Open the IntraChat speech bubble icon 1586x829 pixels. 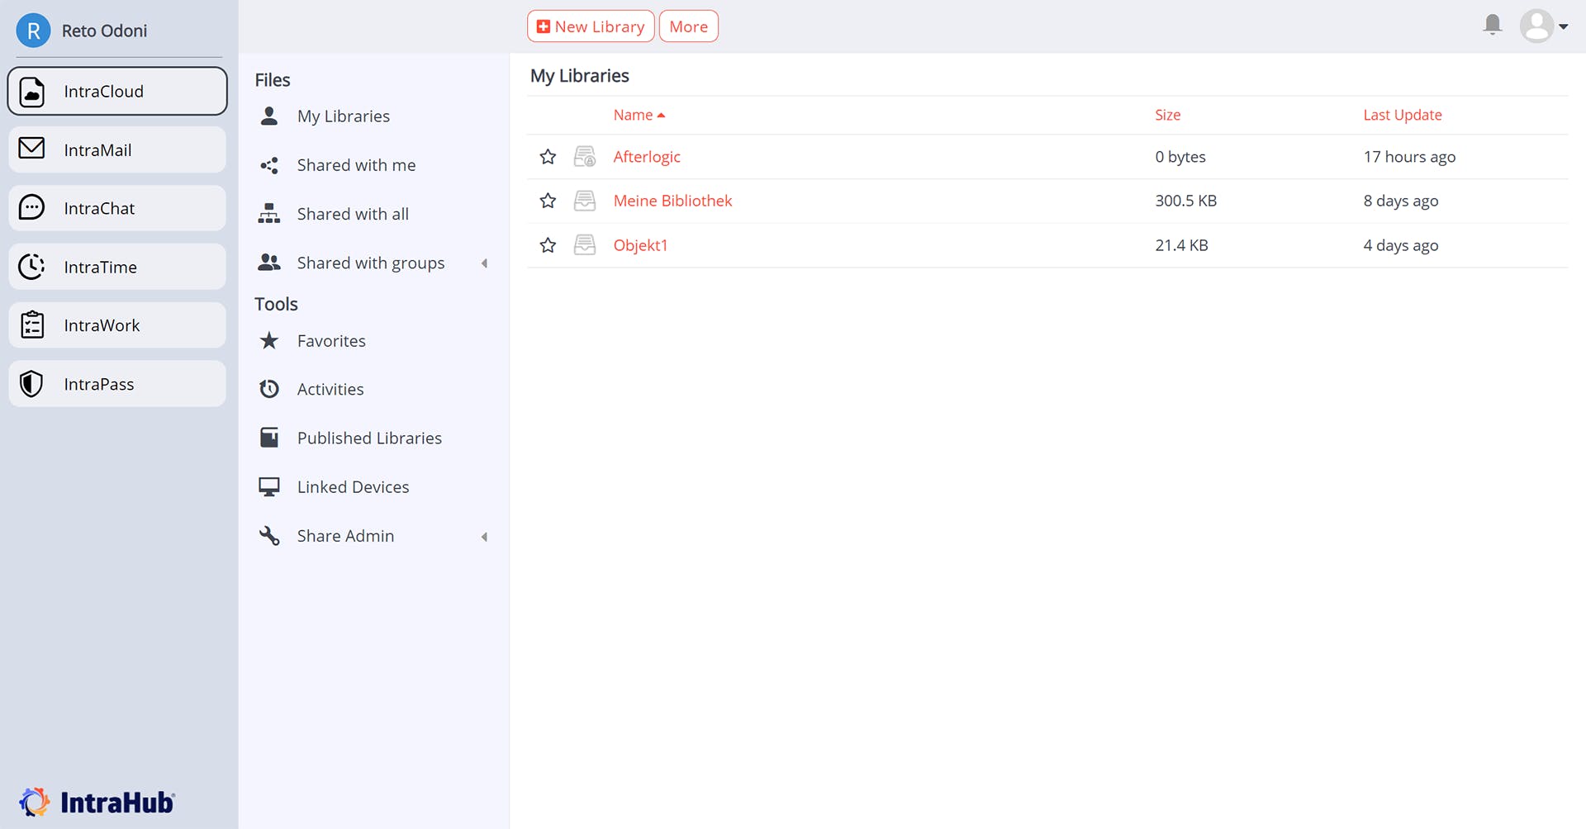[x=31, y=207]
